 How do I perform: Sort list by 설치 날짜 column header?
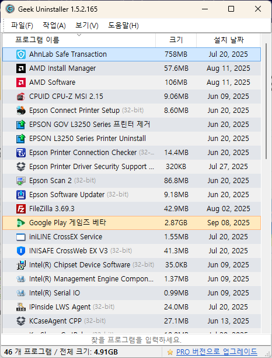point(228,40)
